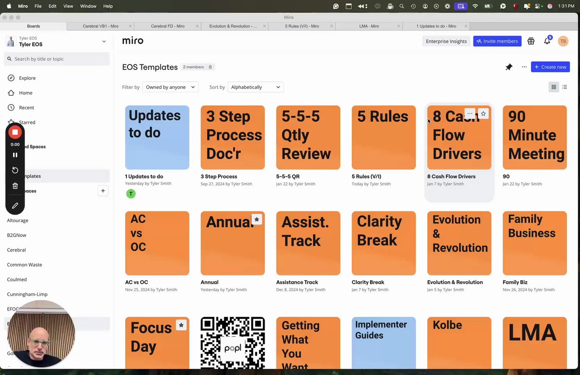
Task: Pause the screen recording
Action: pyautogui.click(x=15, y=155)
